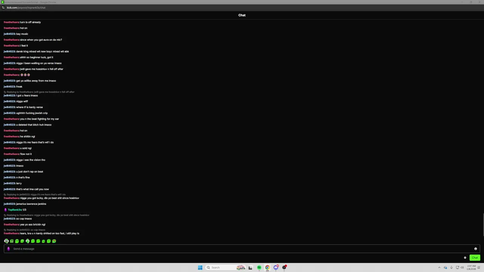Screen dimensions: 484x272
Task: Switch to Google Chrome in taskbar
Action: [x=267, y=267]
